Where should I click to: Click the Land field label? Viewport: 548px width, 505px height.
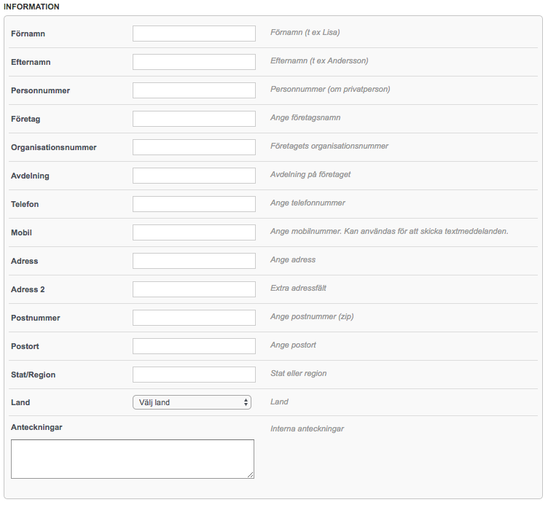point(20,402)
